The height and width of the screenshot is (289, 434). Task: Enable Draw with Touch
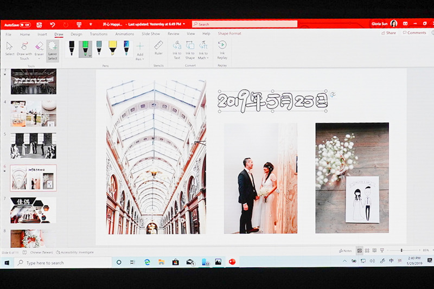click(x=24, y=50)
